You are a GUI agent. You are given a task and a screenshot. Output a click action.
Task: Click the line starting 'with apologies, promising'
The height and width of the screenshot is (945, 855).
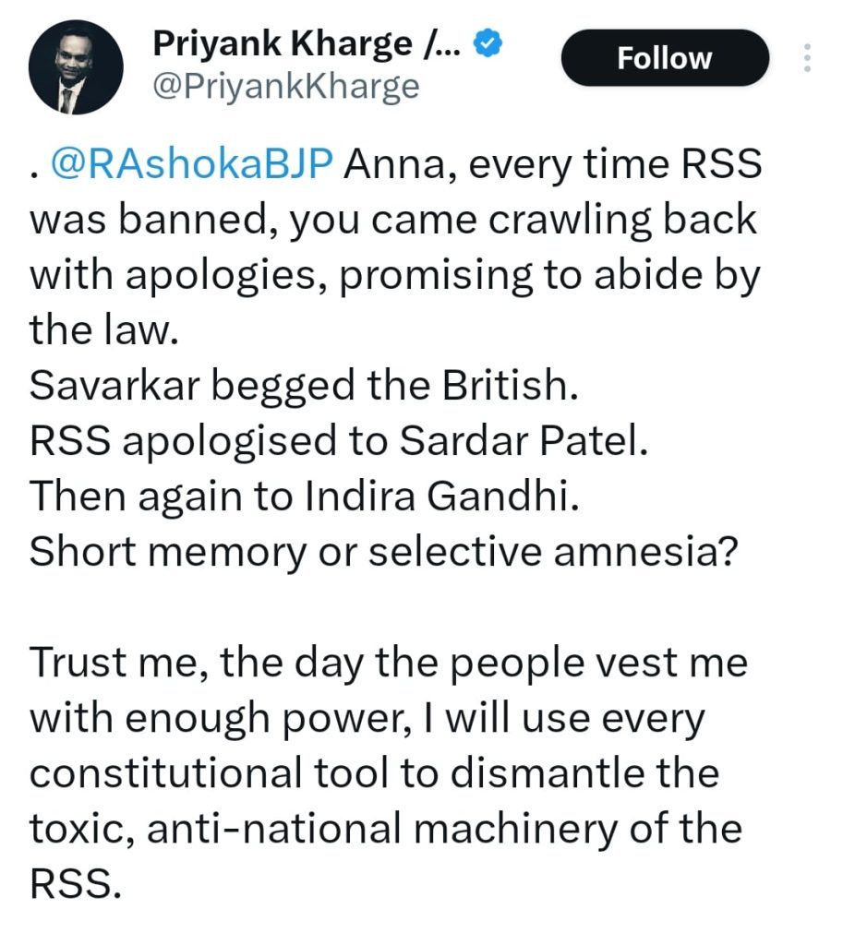[x=394, y=276]
